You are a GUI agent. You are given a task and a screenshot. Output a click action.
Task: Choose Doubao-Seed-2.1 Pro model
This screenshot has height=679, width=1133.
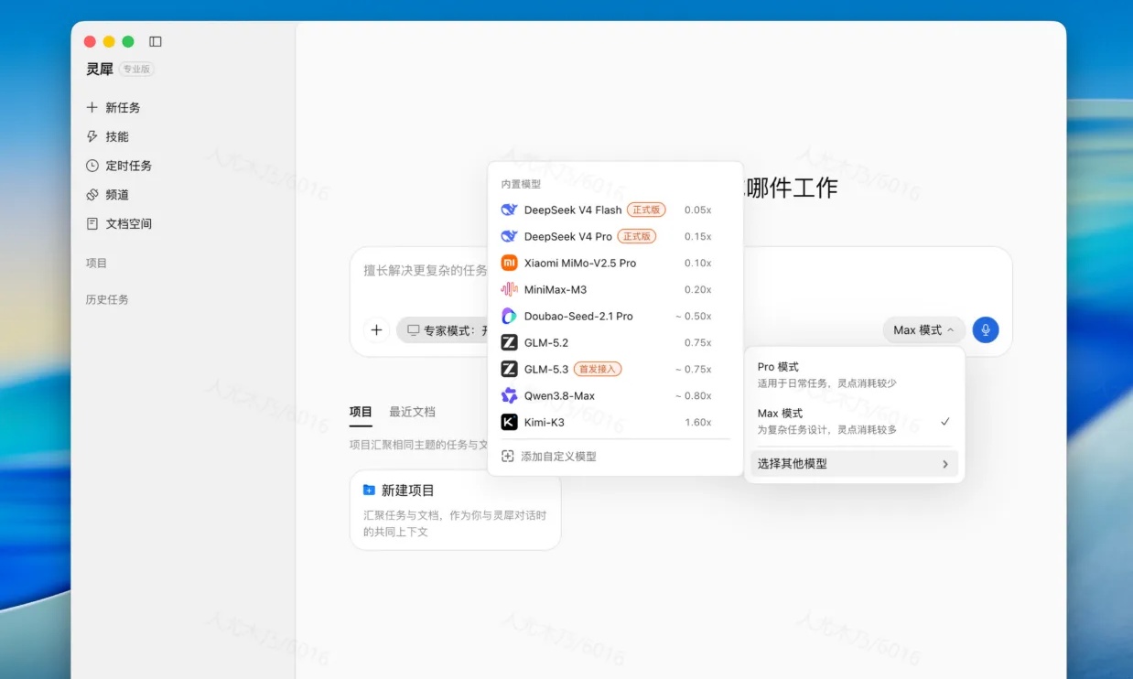615,316
